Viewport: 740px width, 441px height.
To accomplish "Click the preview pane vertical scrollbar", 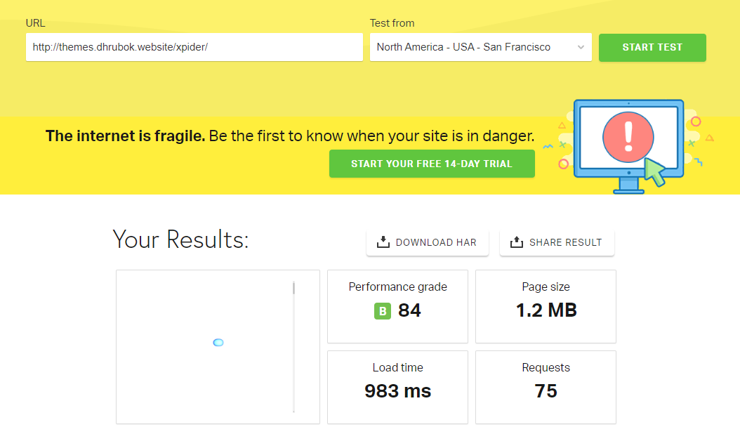I will [293, 347].
